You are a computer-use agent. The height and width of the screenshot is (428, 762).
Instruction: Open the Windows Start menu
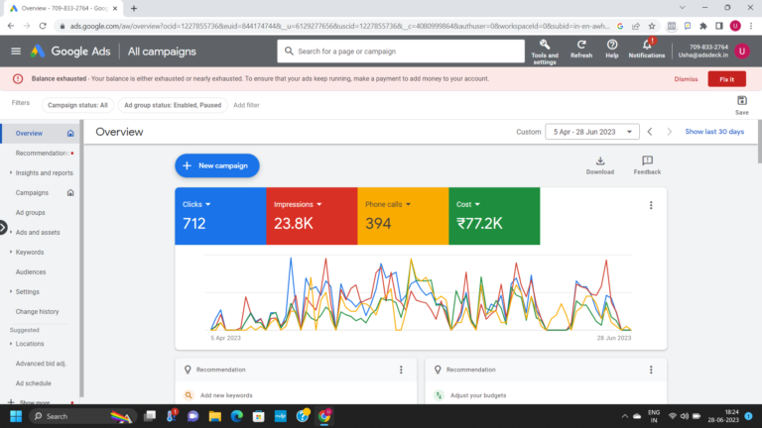tap(16, 416)
